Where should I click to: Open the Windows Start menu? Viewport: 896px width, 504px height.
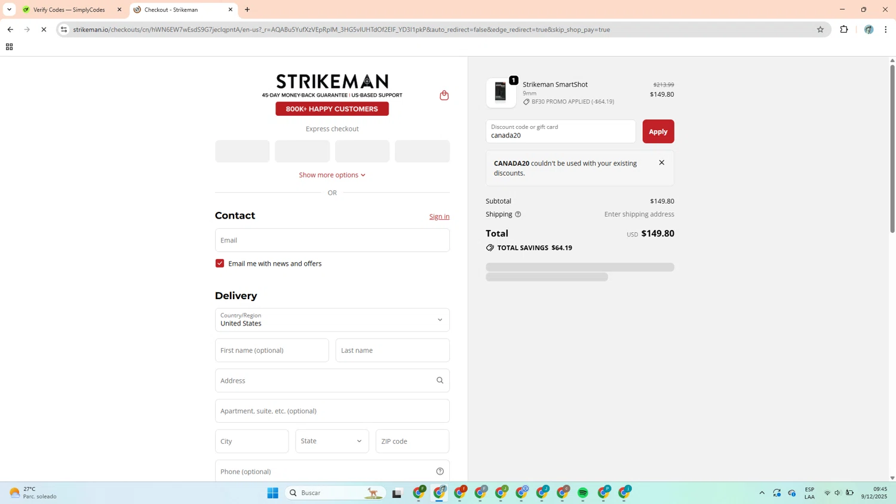[273, 493]
